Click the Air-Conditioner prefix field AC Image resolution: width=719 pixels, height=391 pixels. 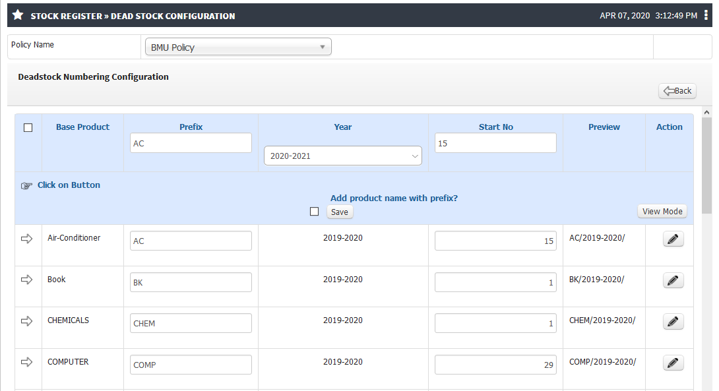pyautogui.click(x=191, y=241)
